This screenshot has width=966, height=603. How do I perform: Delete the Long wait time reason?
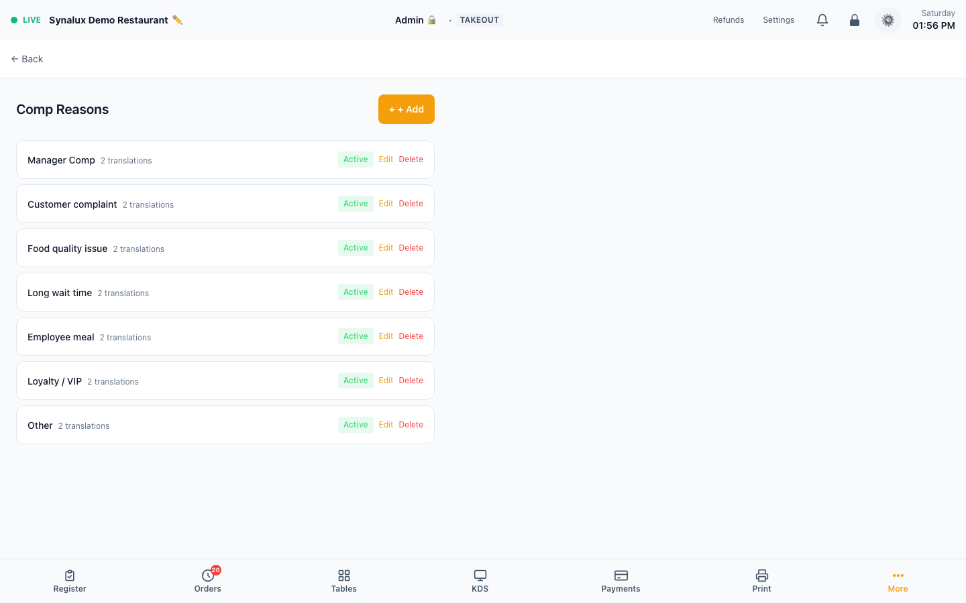click(x=411, y=292)
